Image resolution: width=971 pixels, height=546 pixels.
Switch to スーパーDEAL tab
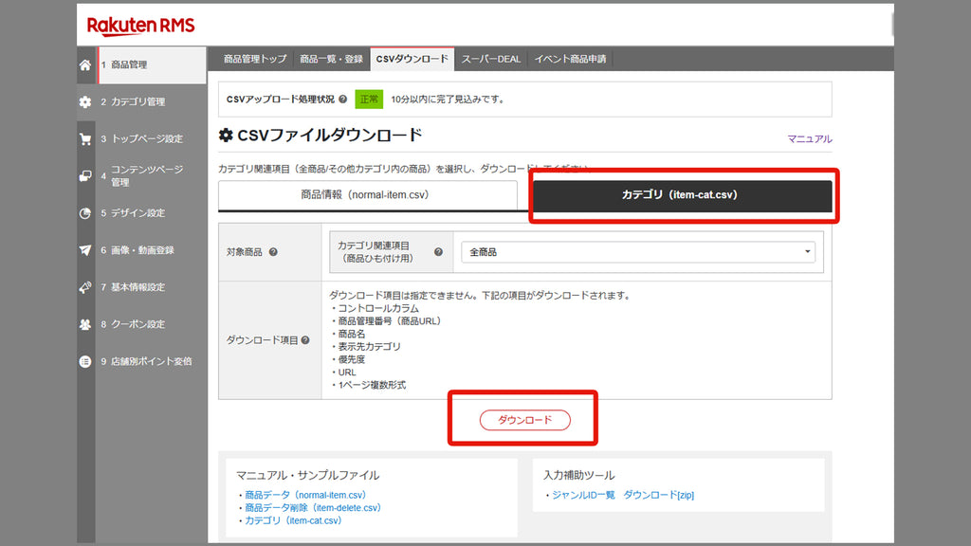coord(491,59)
